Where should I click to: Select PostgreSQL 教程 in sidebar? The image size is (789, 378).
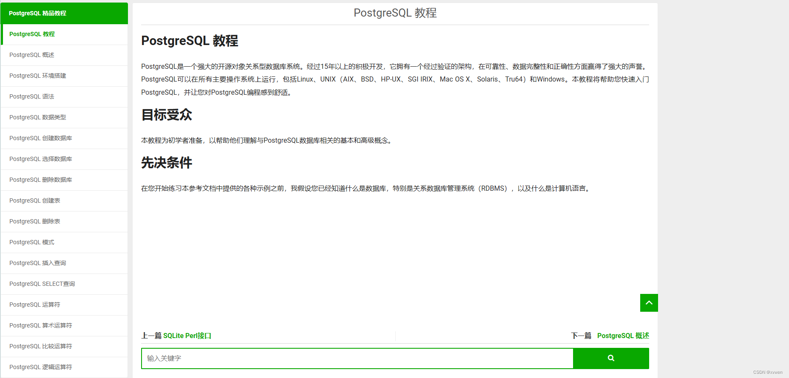pyautogui.click(x=64, y=34)
